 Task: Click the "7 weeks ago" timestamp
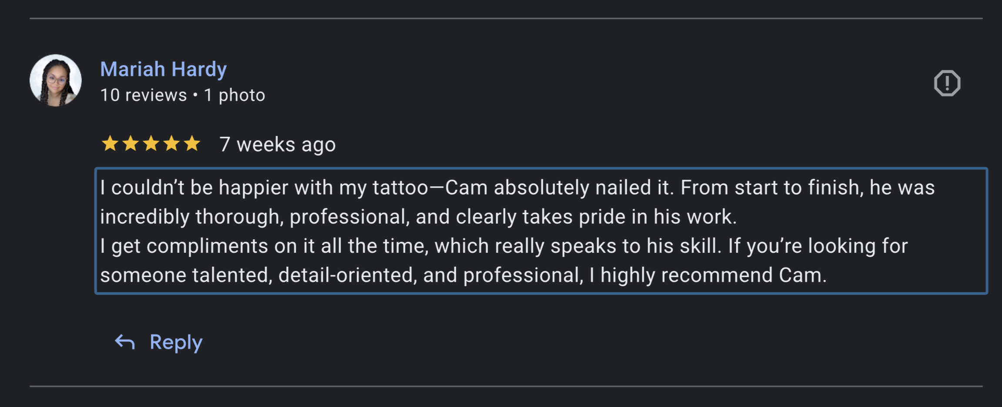click(x=277, y=144)
